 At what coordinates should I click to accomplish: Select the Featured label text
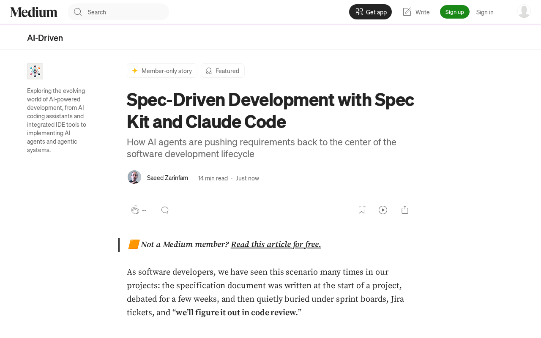point(227,71)
